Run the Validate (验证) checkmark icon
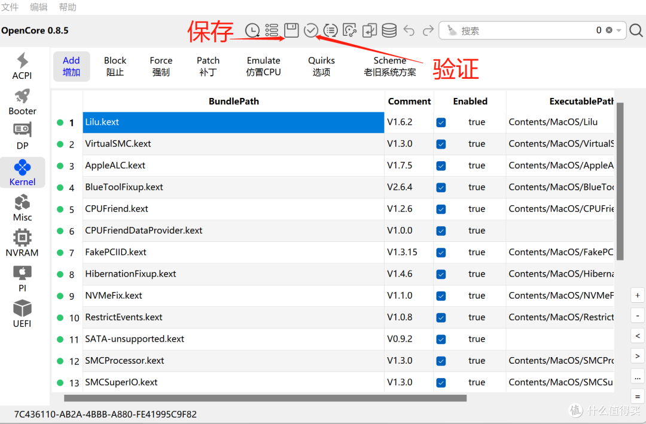 click(x=311, y=30)
